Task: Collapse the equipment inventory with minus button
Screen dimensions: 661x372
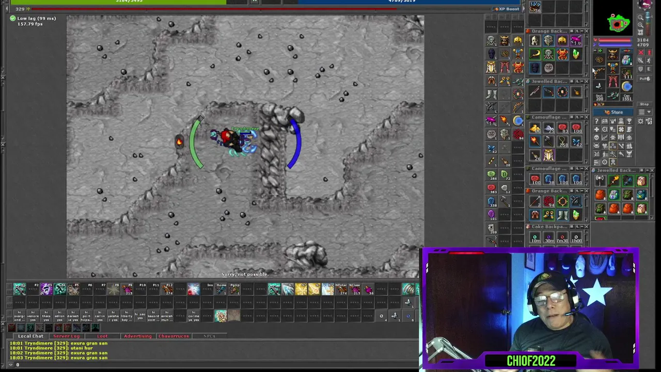Action: click(595, 51)
